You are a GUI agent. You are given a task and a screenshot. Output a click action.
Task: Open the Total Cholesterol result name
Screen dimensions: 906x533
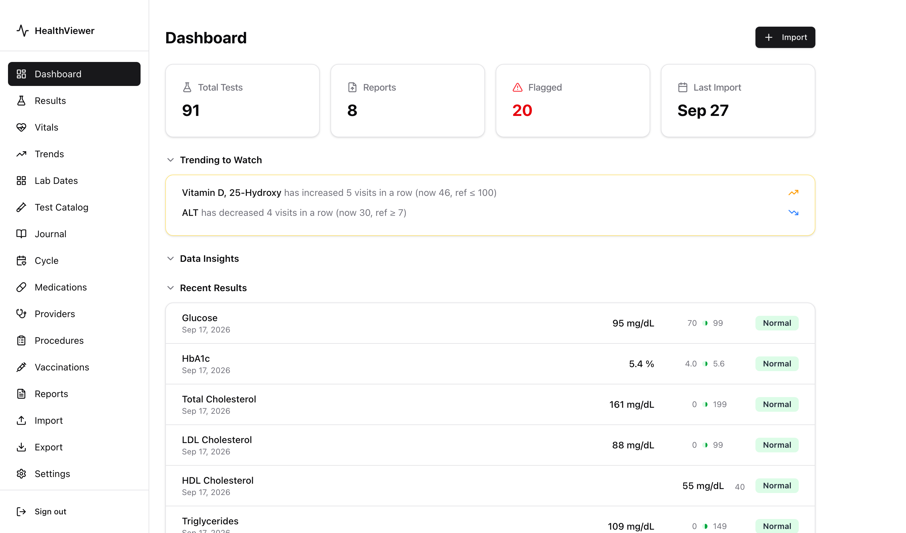point(219,399)
